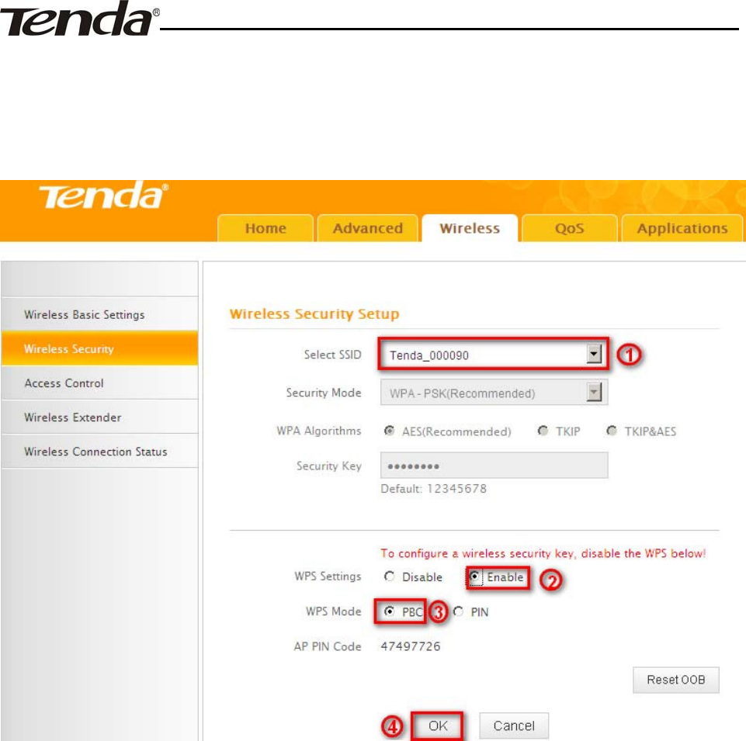Choose Disable for WPS Settings

(x=389, y=577)
